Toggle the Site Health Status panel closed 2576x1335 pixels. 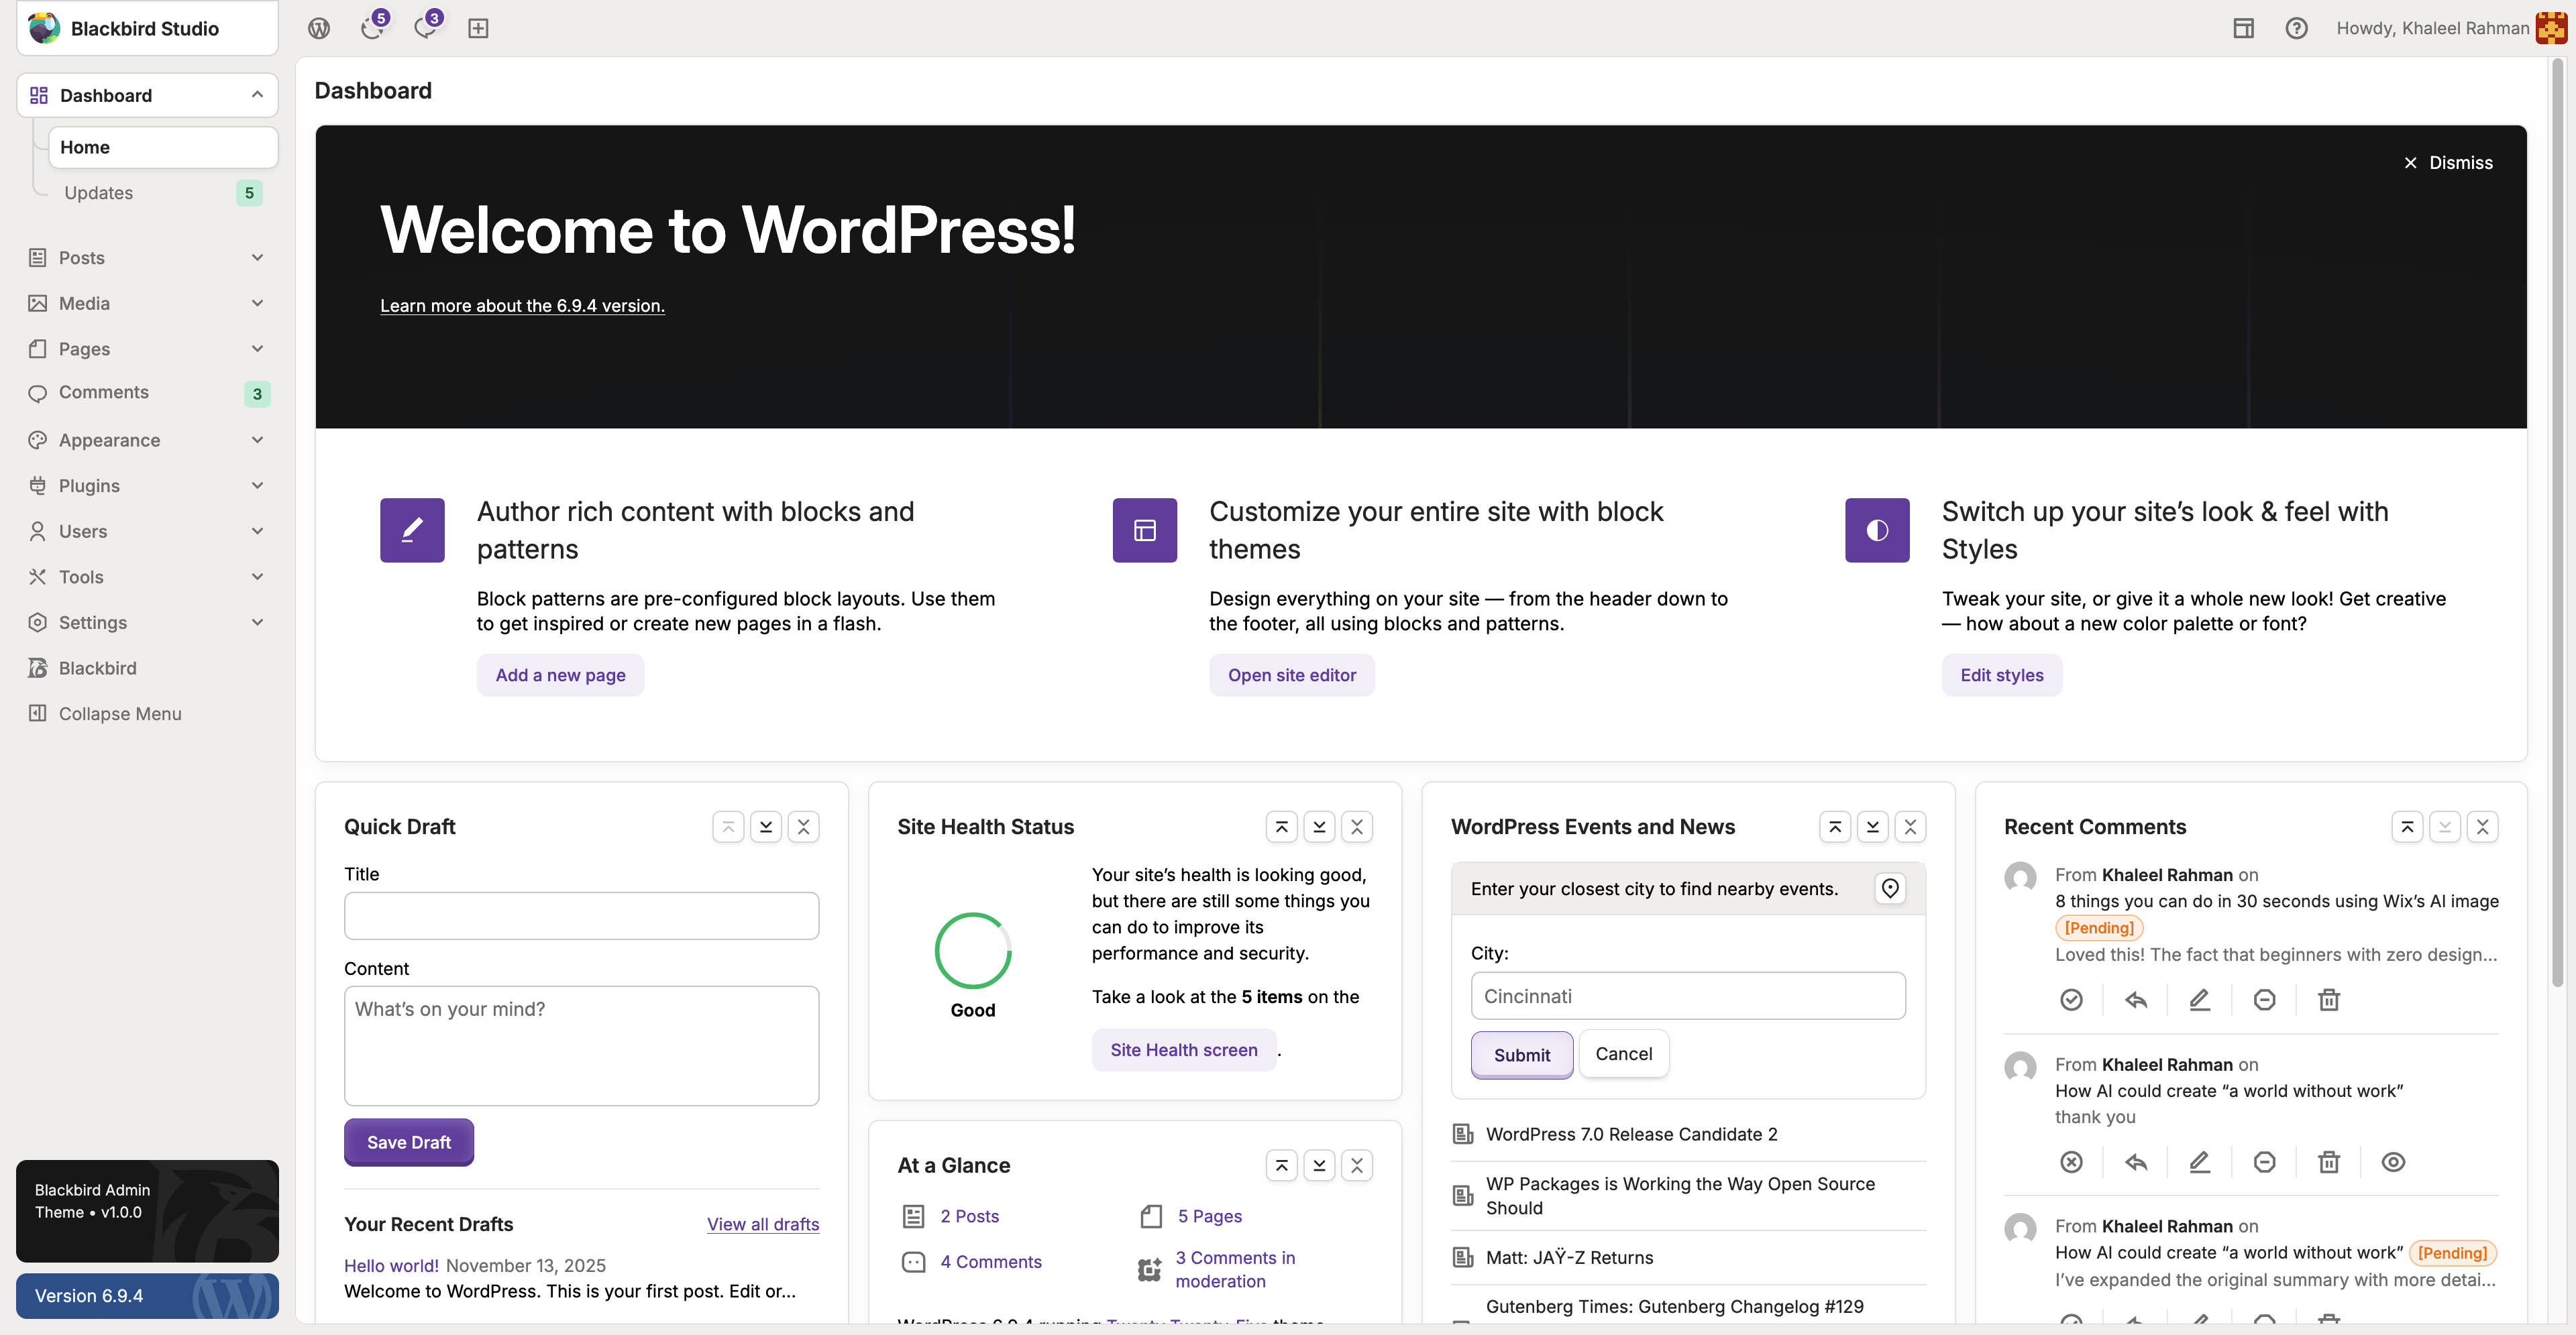1356,826
